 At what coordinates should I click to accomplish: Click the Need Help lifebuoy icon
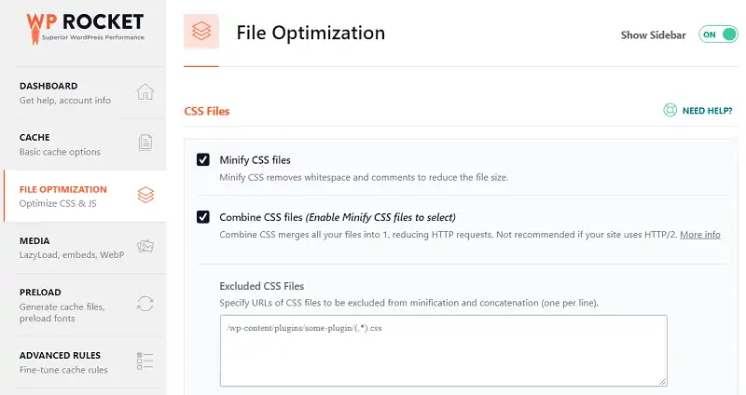[670, 110]
